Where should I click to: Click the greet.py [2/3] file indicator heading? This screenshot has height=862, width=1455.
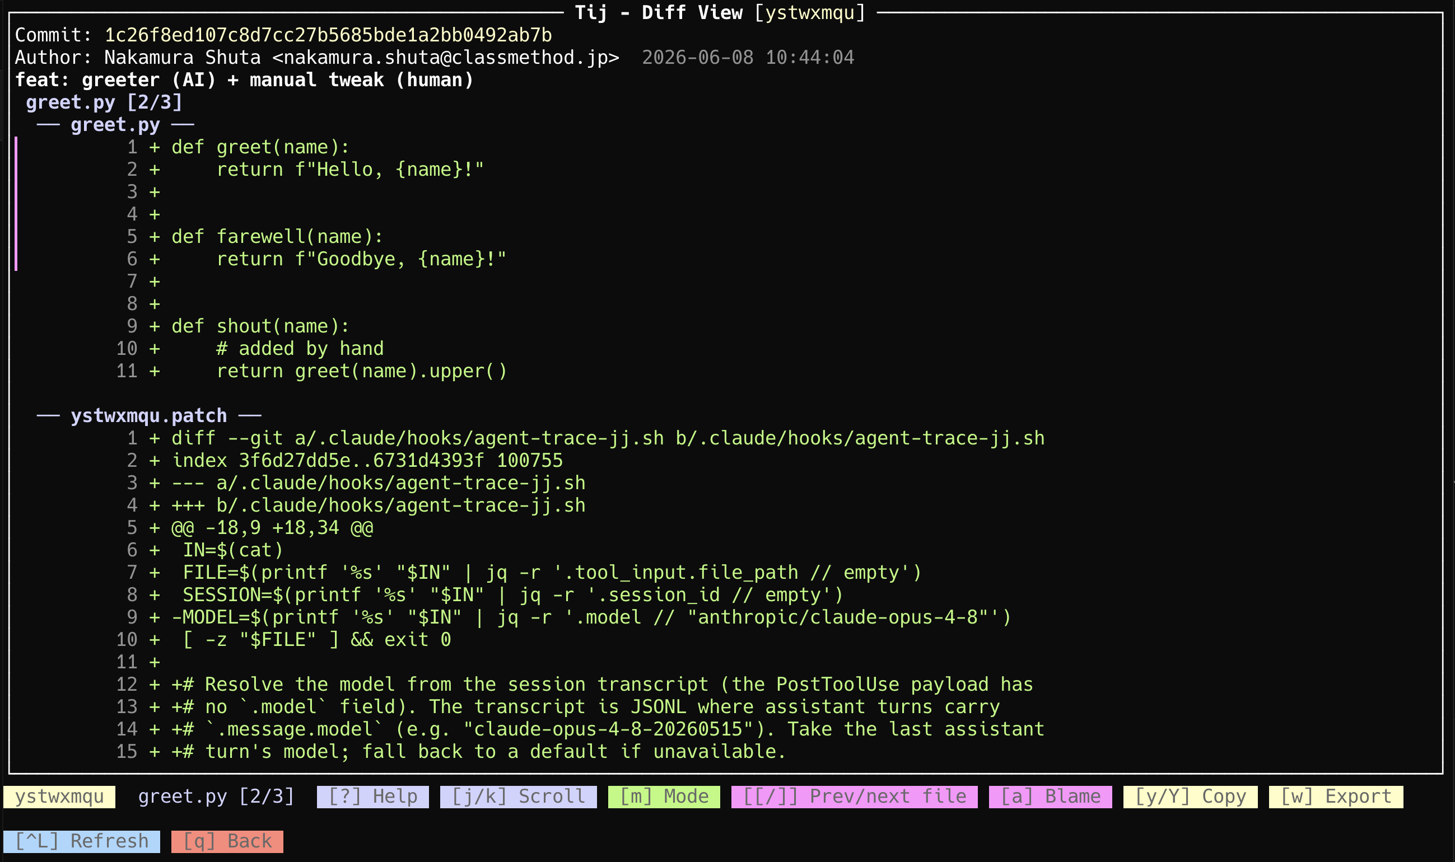coord(104,102)
